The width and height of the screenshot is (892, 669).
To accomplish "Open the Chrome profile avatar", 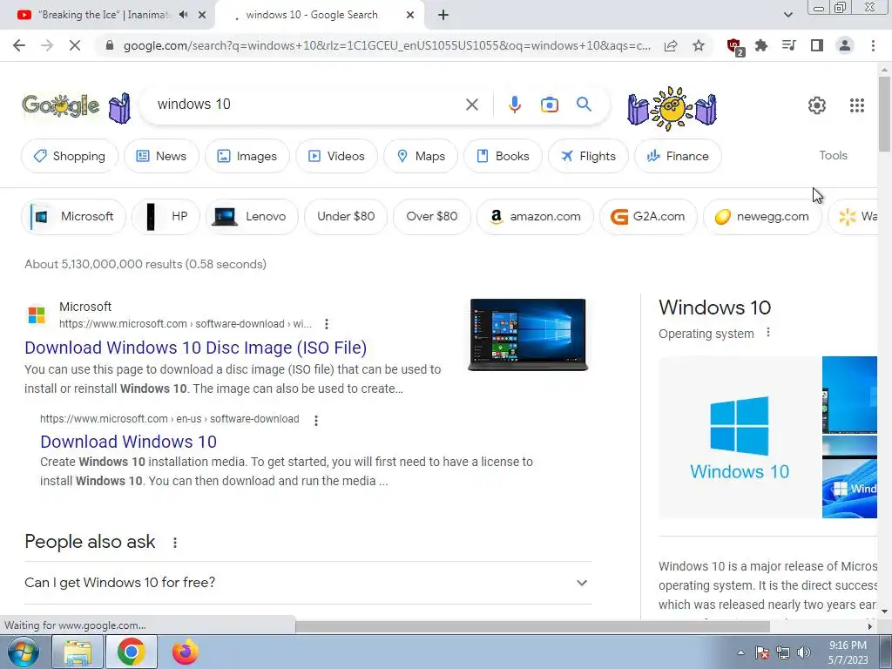I will click(x=845, y=45).
